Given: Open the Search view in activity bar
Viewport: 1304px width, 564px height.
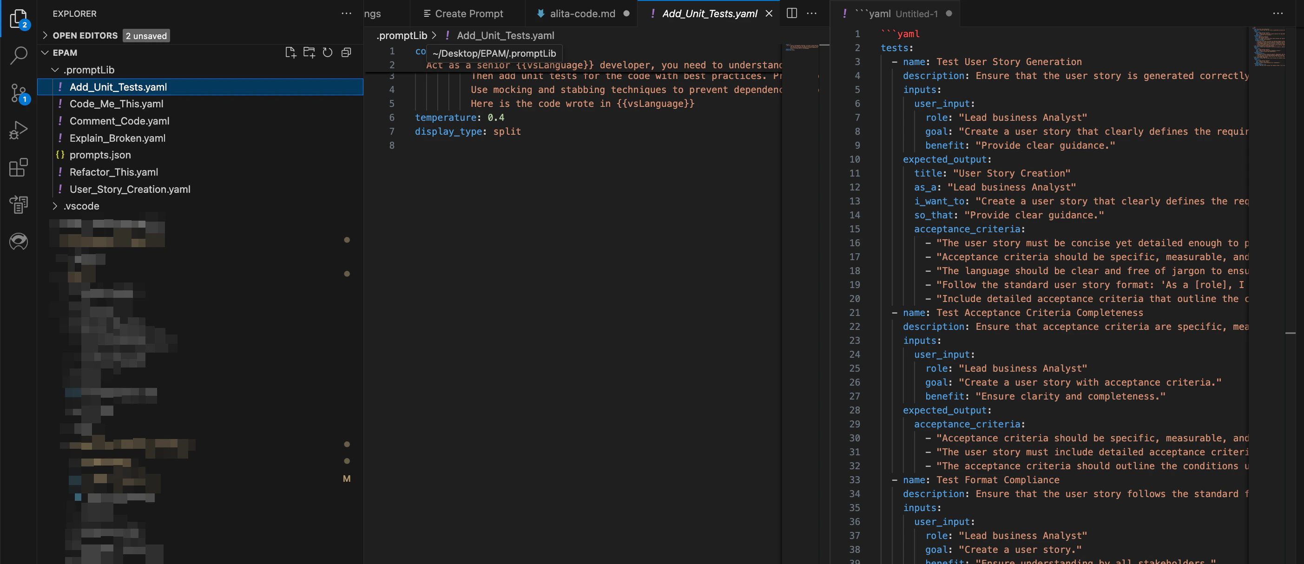Looking at the screenshot, I should [x=19, y=55].
